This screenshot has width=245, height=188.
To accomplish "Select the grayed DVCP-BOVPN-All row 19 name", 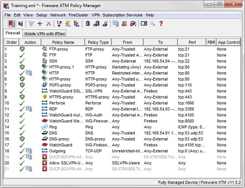I will (67, 157).
